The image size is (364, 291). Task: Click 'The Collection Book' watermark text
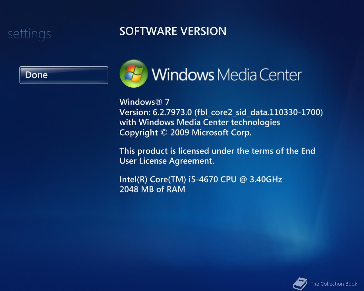(334, 284)
